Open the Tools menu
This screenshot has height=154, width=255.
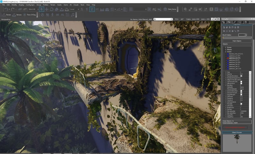(83, 5)
